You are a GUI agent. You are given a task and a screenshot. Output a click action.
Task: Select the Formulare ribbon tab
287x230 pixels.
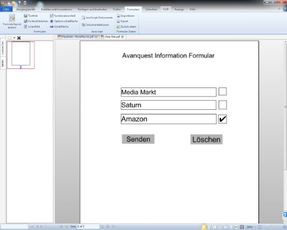coord(133,9)
